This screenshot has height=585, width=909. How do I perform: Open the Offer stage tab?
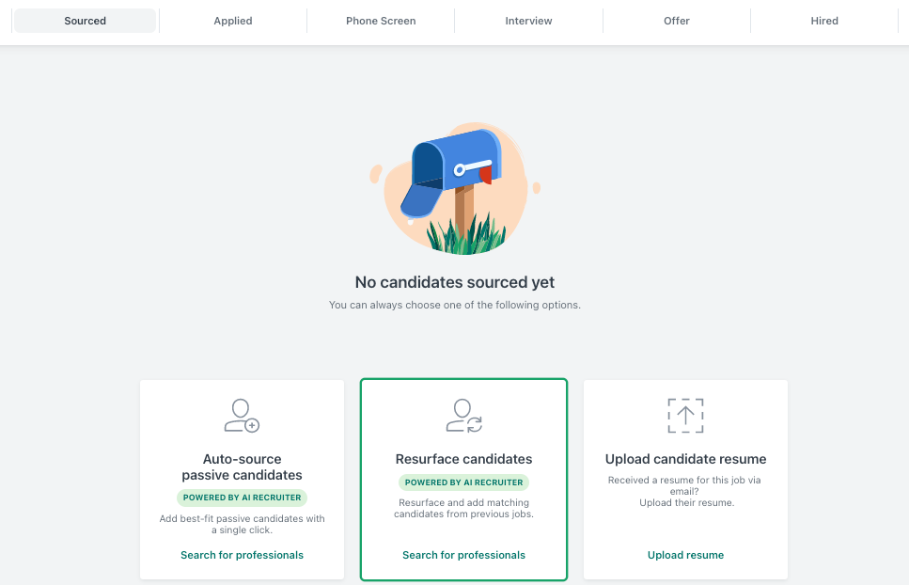(x=677, y=21)
